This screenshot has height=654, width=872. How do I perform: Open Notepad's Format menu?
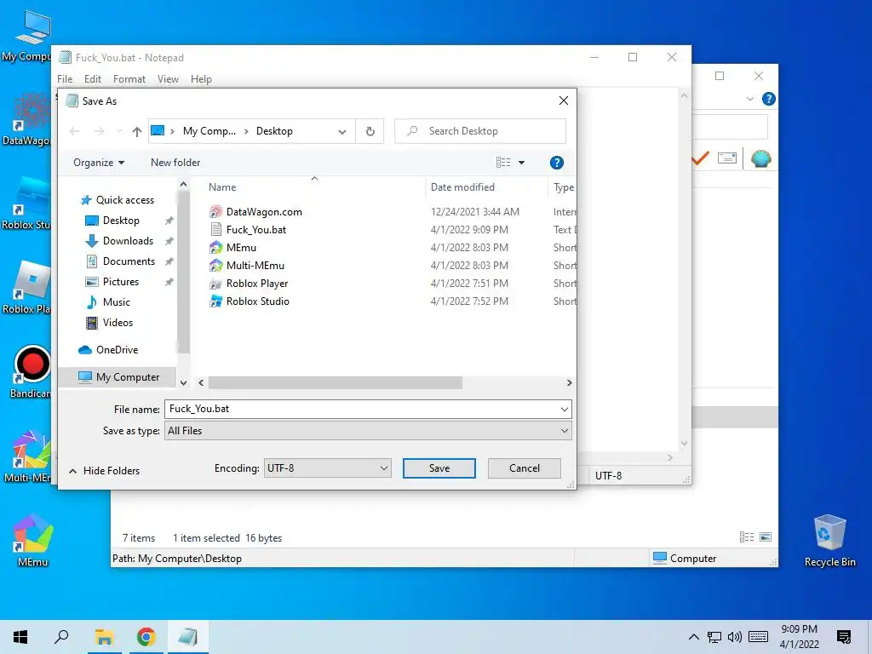coord(129,79)
